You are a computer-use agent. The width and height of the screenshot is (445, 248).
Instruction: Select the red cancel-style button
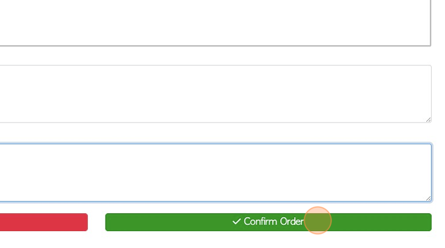(x=44, y=222)
